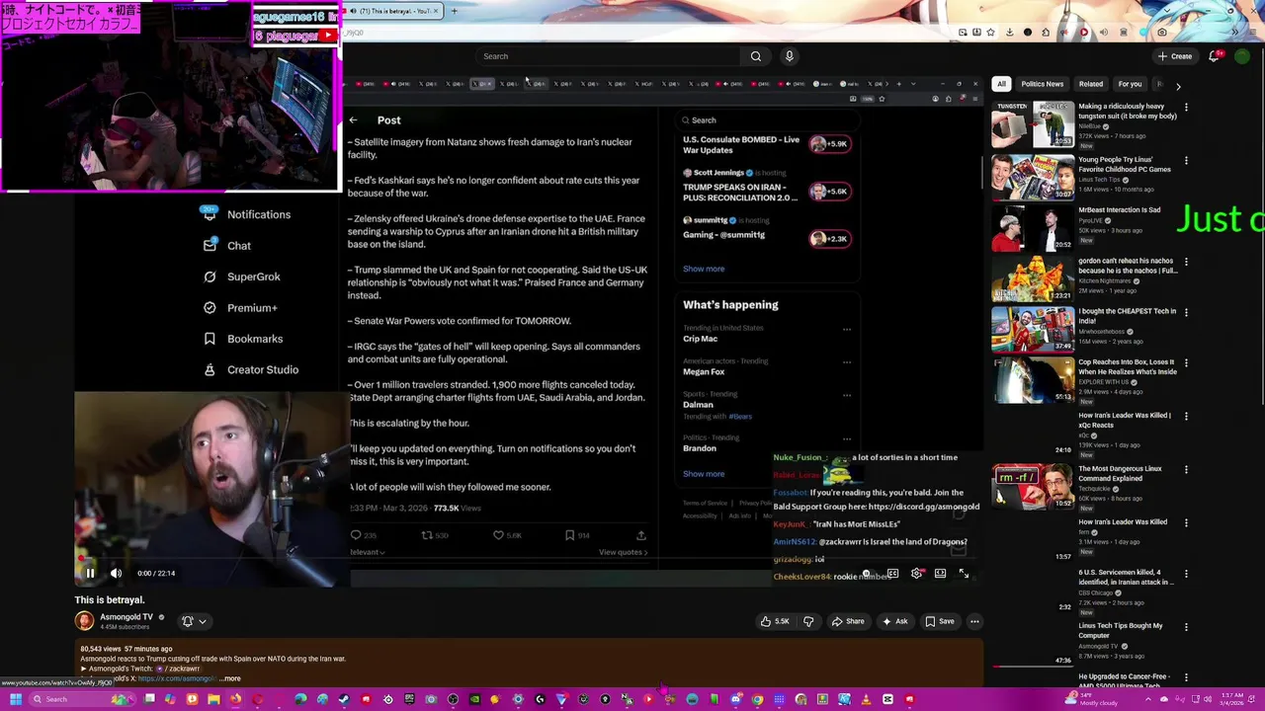1265x711 pixels.
Task: Click the Windows taskbar Search box
Action: [82, 699]
